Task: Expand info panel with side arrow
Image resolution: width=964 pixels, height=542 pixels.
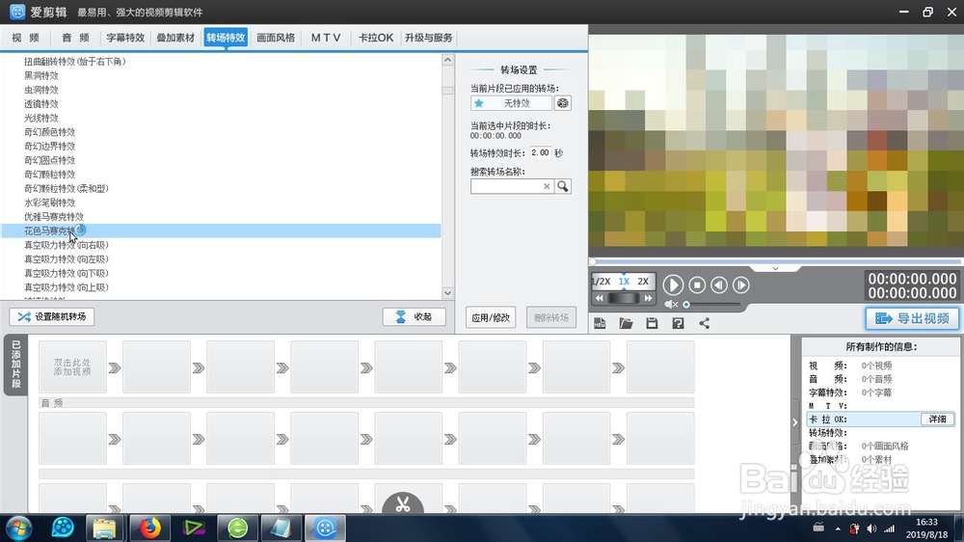Action: click(x=795, y=422)
